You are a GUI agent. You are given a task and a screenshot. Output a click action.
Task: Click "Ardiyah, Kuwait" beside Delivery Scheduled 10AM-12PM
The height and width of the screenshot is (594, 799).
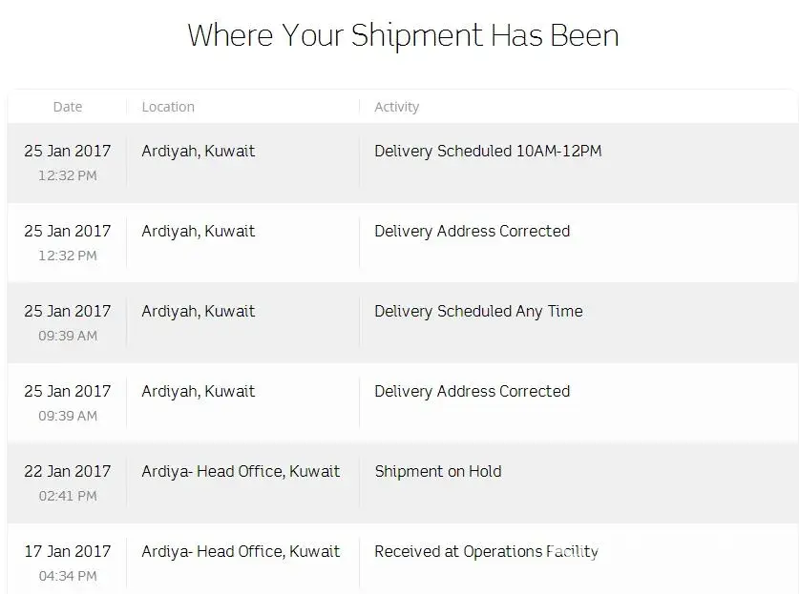pos(199,151)
